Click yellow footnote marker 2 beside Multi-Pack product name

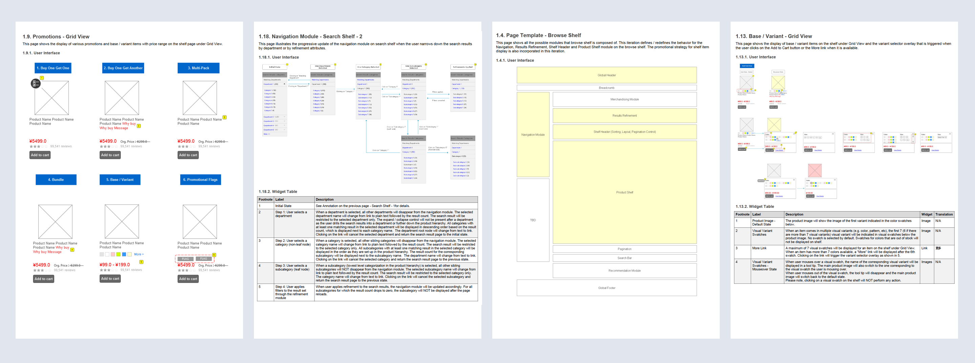coord(224,118)
